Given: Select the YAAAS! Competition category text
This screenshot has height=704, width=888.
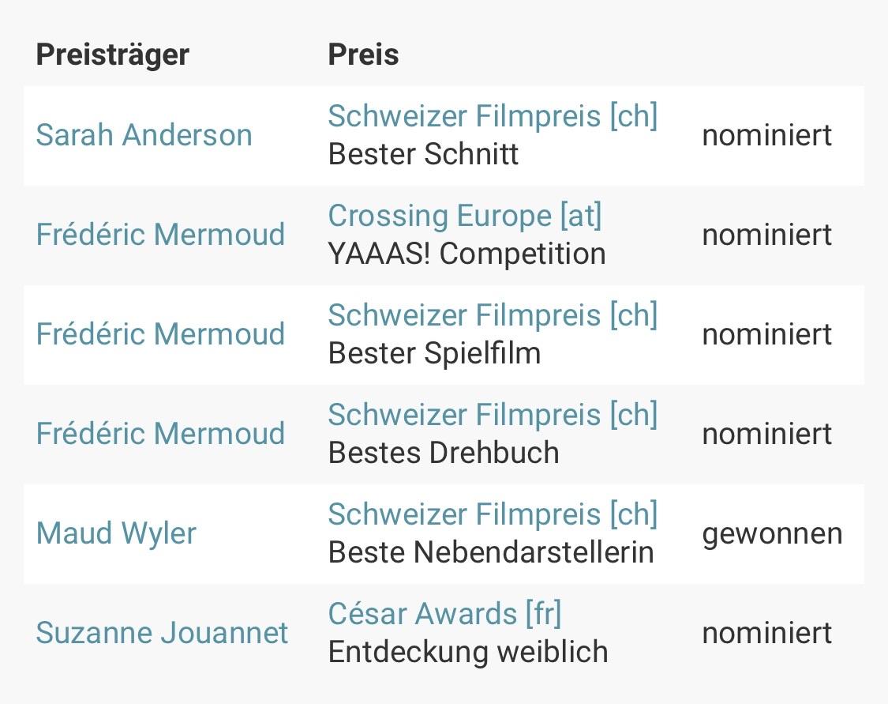Looking at the screenshot, I should 466,254.
